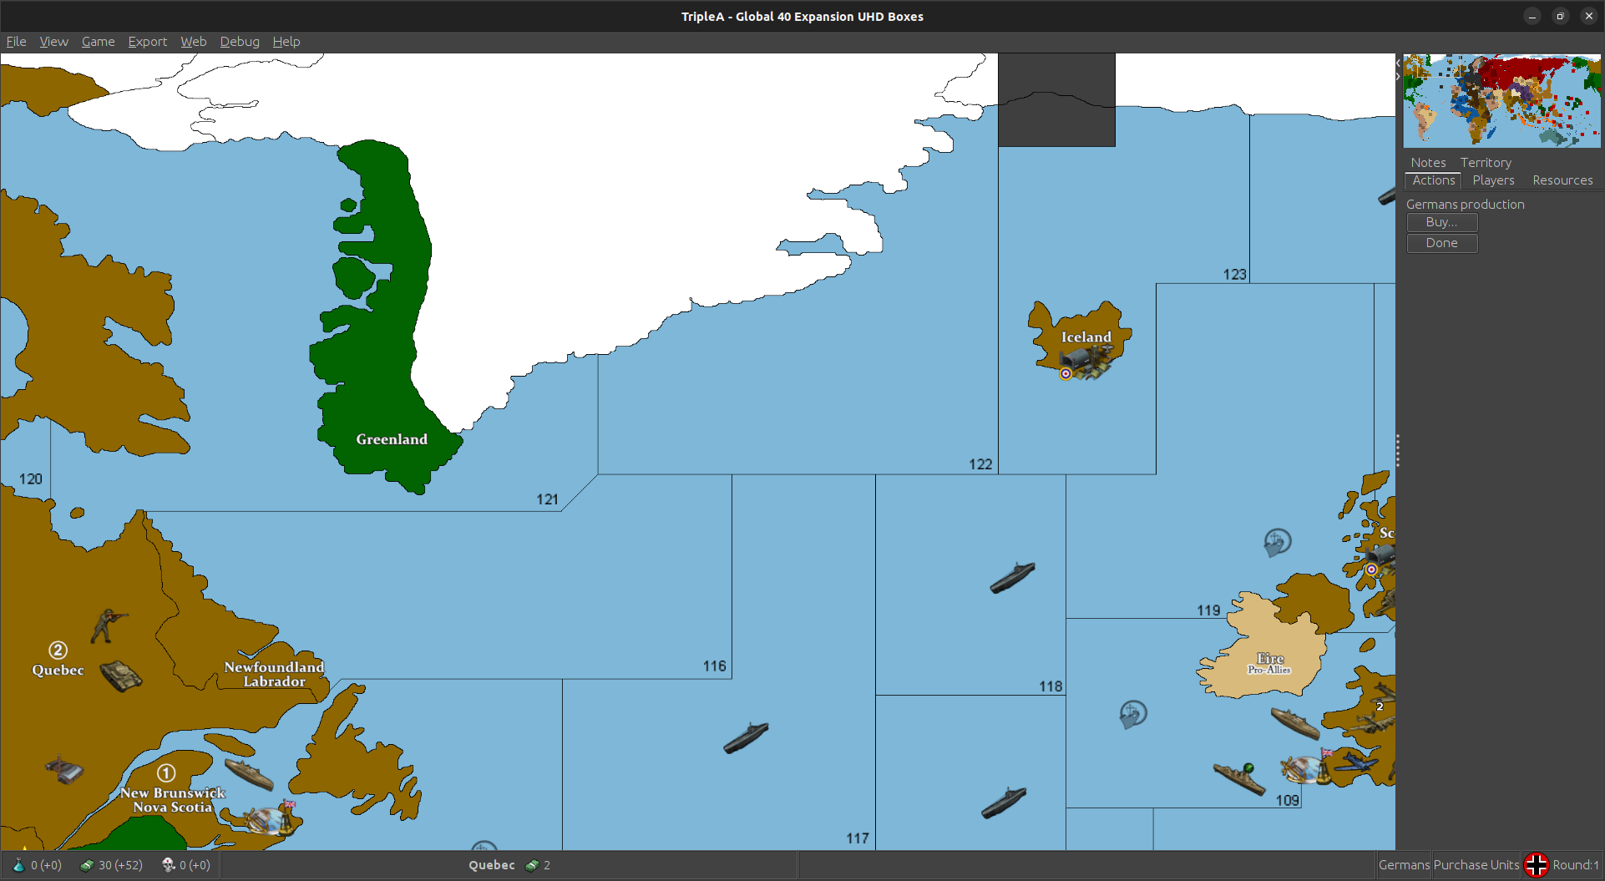Click the UK roundel marker on Iceland
Image resolution: width=1605 pixels, height=881 pixels.
[1066, 374]
